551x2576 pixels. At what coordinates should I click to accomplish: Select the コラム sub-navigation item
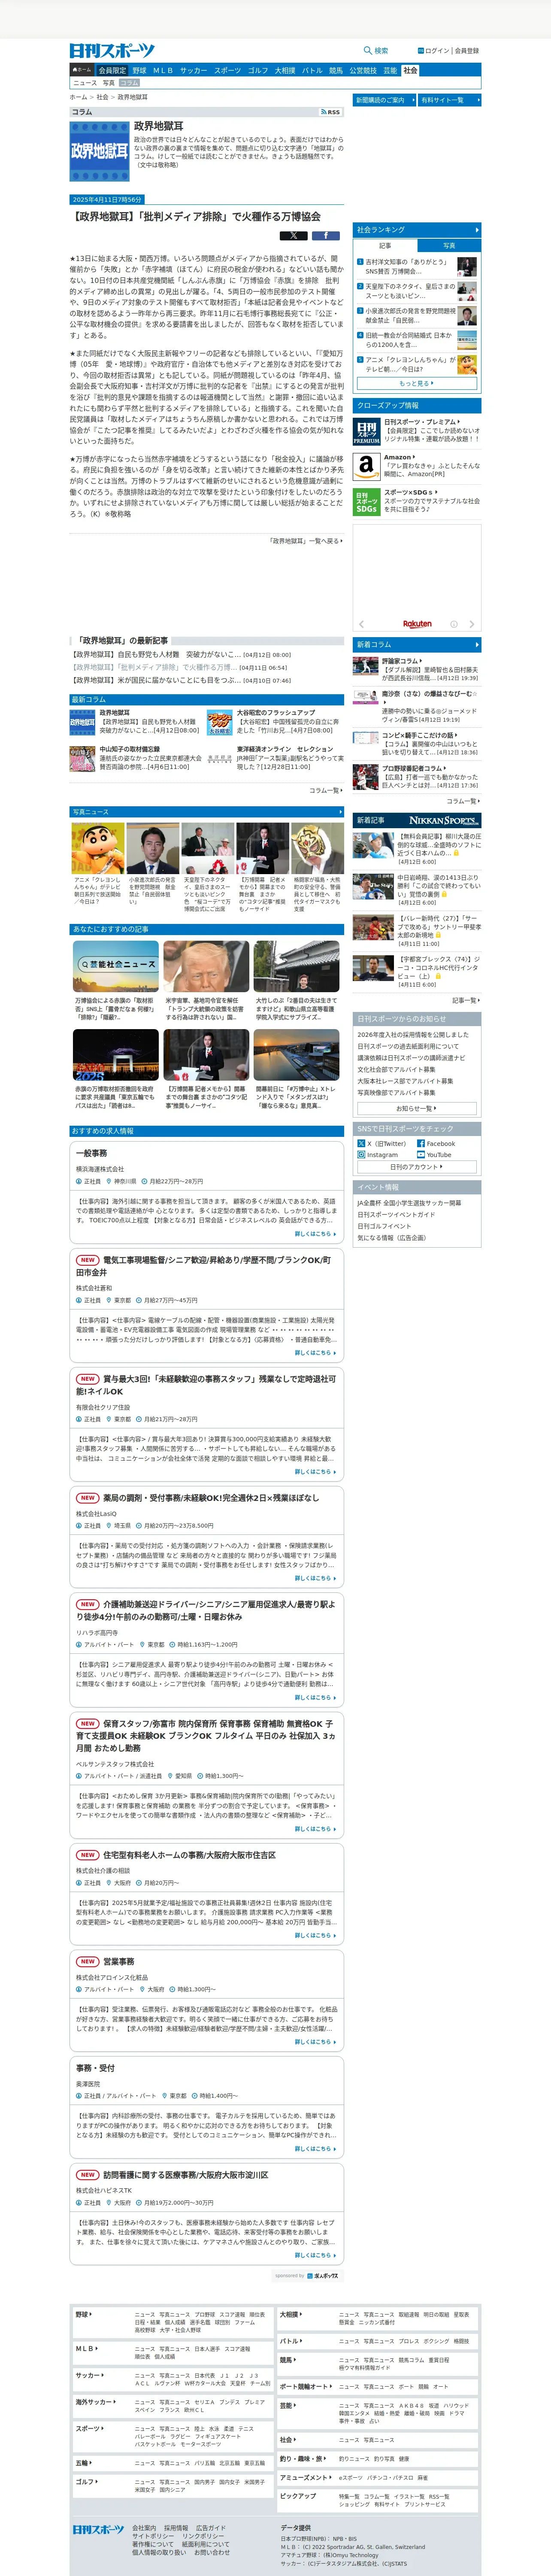(129, 83)
